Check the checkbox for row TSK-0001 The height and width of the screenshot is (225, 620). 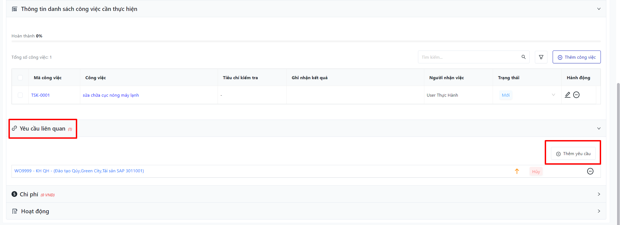coord(20,95)
